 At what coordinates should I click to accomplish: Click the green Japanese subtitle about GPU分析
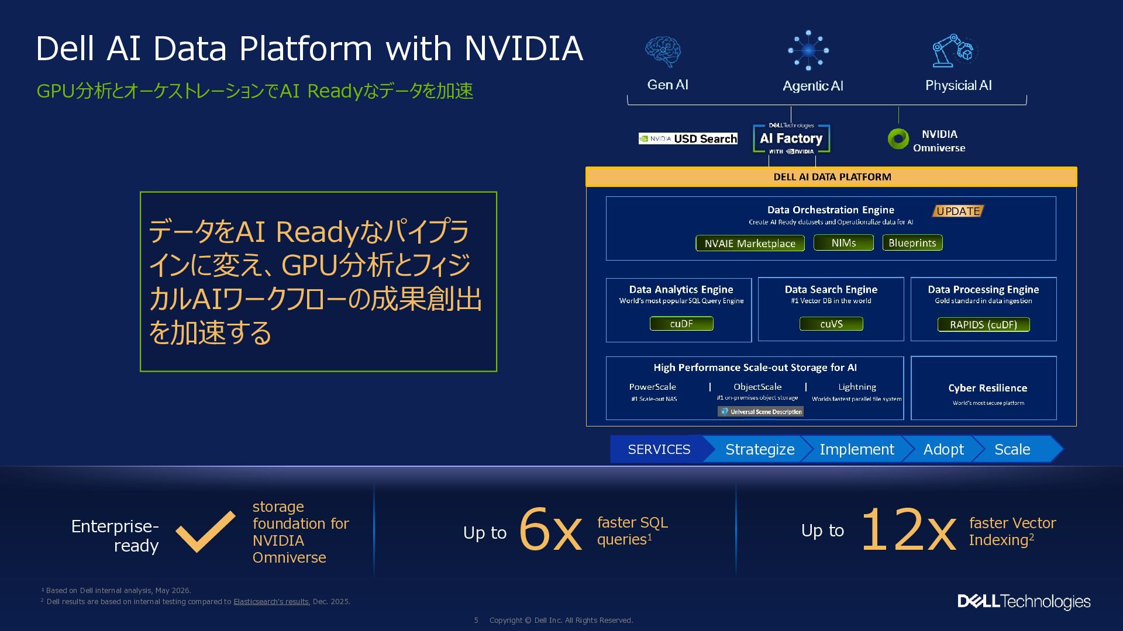click(255, 91)
